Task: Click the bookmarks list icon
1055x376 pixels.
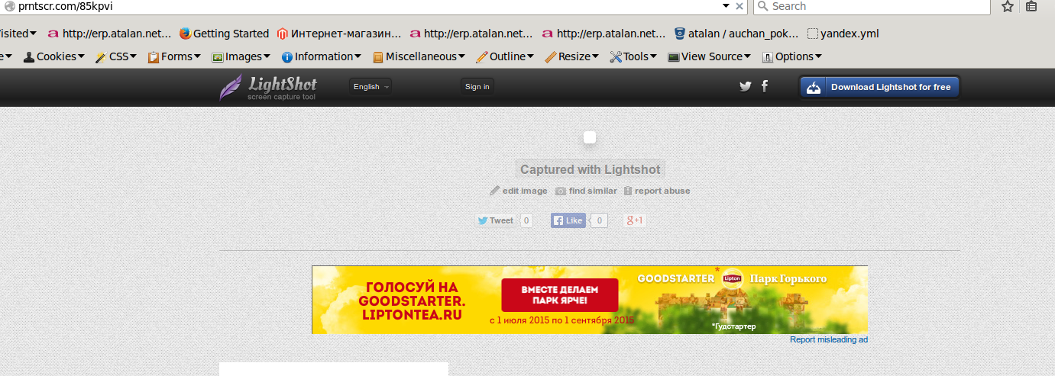Action: [x=1031, y=7]
